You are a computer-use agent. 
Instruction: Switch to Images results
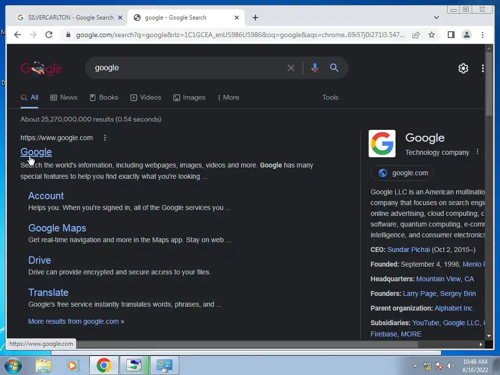coord(189,98)
